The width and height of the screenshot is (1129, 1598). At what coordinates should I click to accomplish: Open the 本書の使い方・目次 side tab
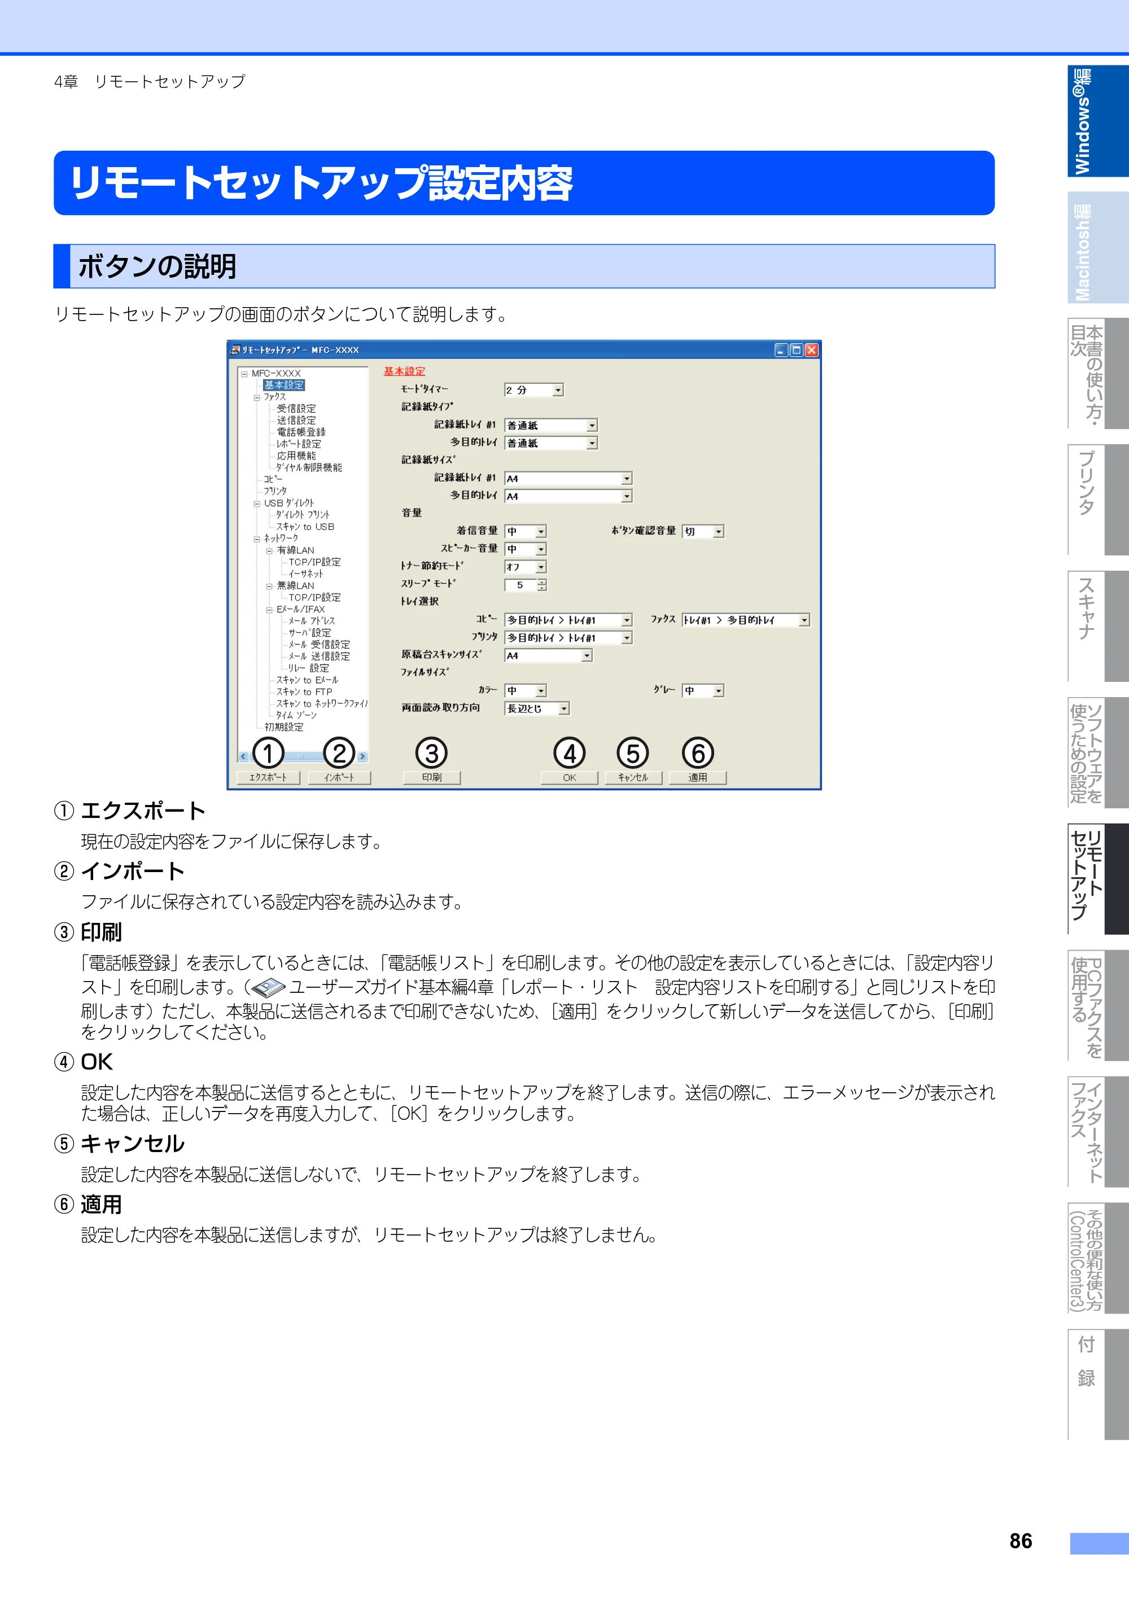1098,374
